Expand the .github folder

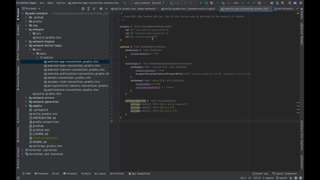[x=26, y=17]
